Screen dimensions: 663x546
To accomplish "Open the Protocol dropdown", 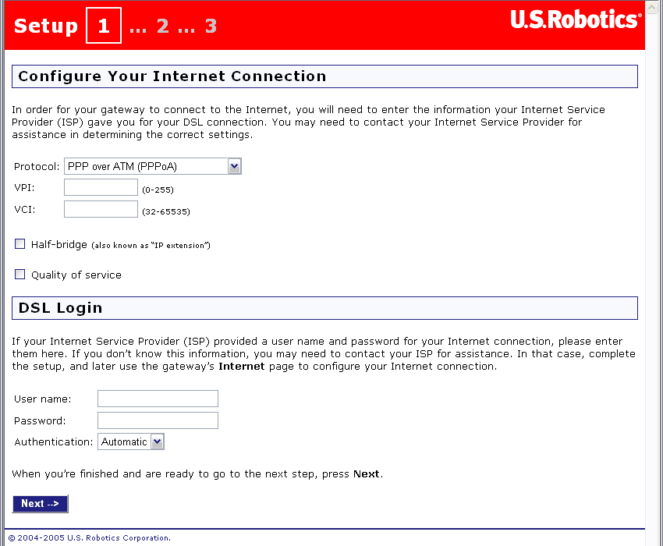I will pos(153,166).
